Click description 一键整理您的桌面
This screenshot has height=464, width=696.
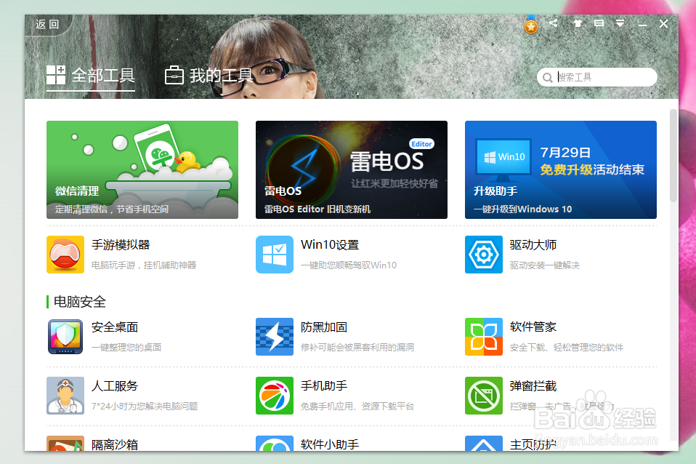point(126,348)
